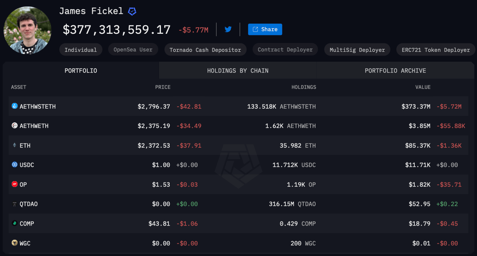The image size is (477, 256).
Task: Click the +$0.22 value change
Action: pos(447,204)
